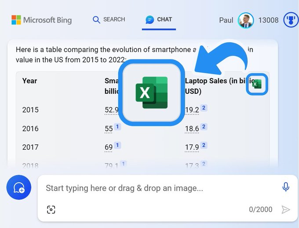Click the 13008 rewards points
Image resolution: width=299 pixels, height=228 pixels.
(x=268, y=20)
